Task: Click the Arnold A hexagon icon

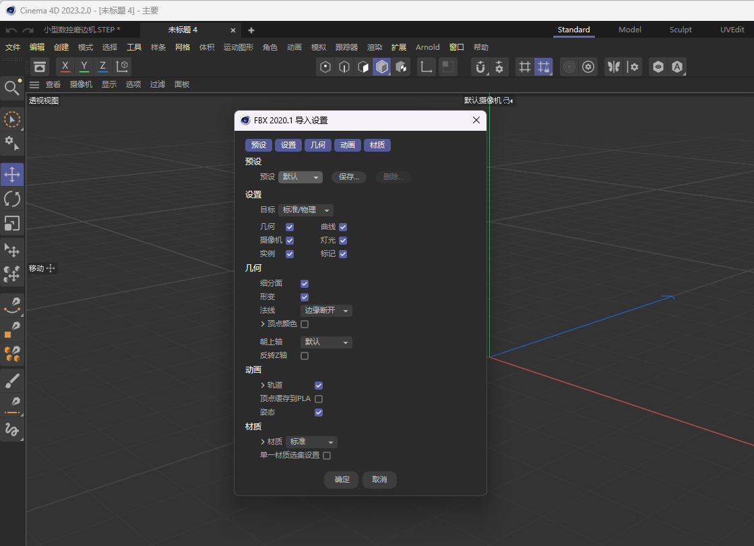Action: [677, 67]
